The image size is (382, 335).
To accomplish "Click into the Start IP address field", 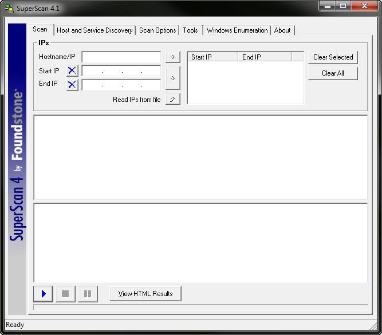I will [x=121, y=71].
